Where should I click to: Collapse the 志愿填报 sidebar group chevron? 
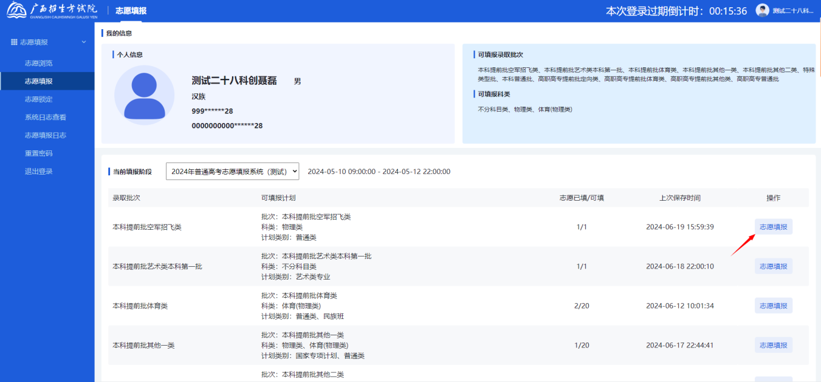(84, 42)
